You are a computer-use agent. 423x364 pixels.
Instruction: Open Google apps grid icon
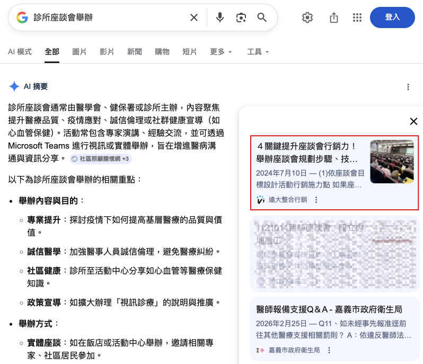coord(357,17)
